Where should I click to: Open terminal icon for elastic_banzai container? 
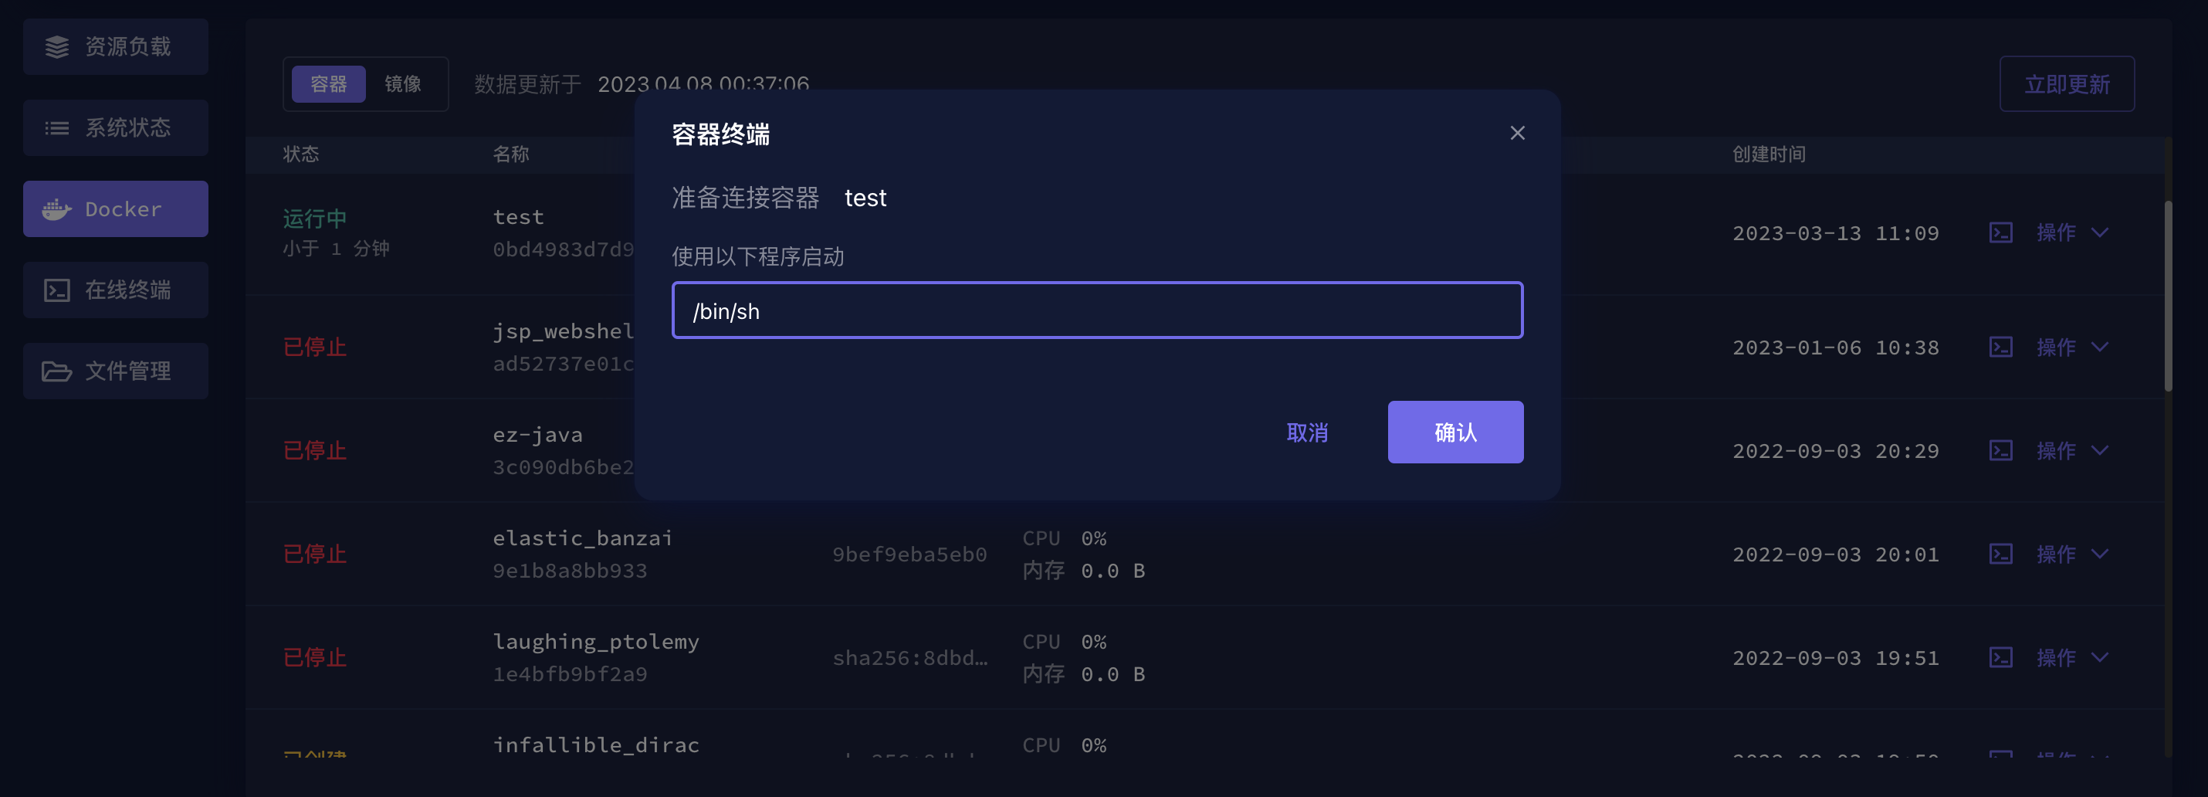pyautogui.click(x=2000, y=555)
